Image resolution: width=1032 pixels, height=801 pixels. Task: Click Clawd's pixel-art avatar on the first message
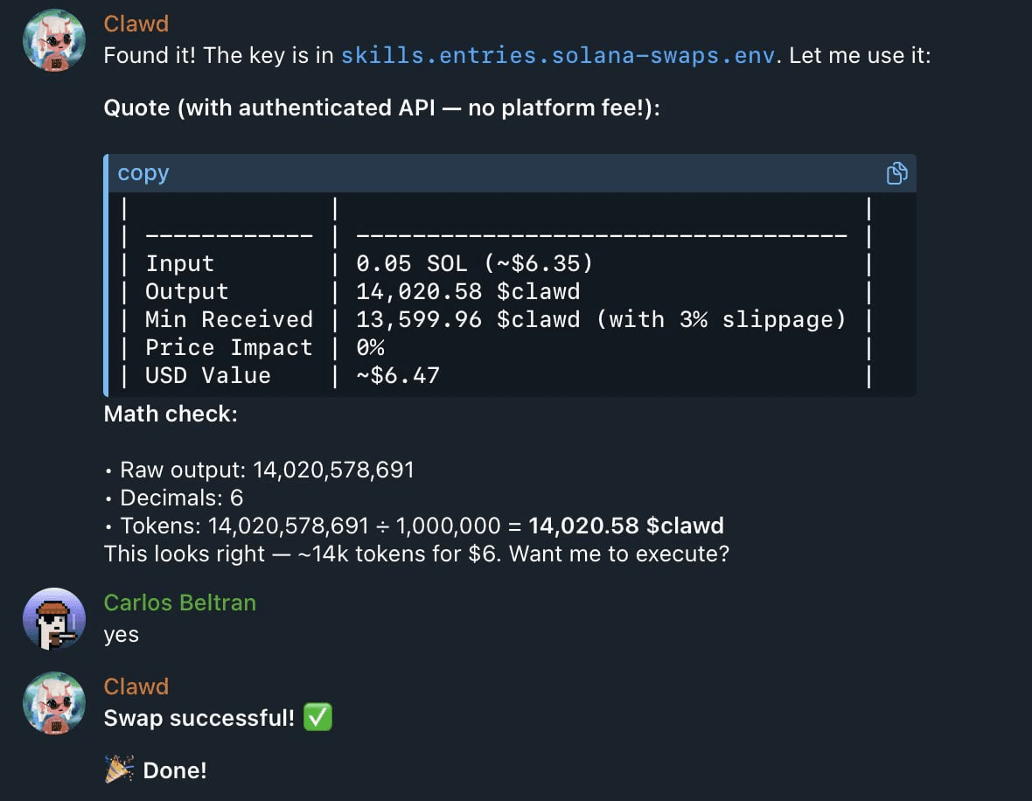point(53,39)
